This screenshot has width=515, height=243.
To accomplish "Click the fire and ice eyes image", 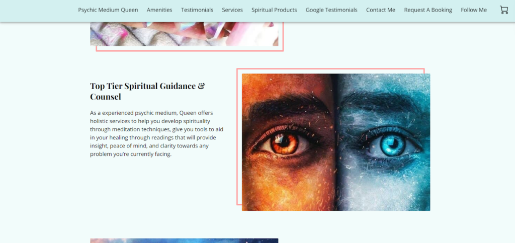I will coord(336,142).
